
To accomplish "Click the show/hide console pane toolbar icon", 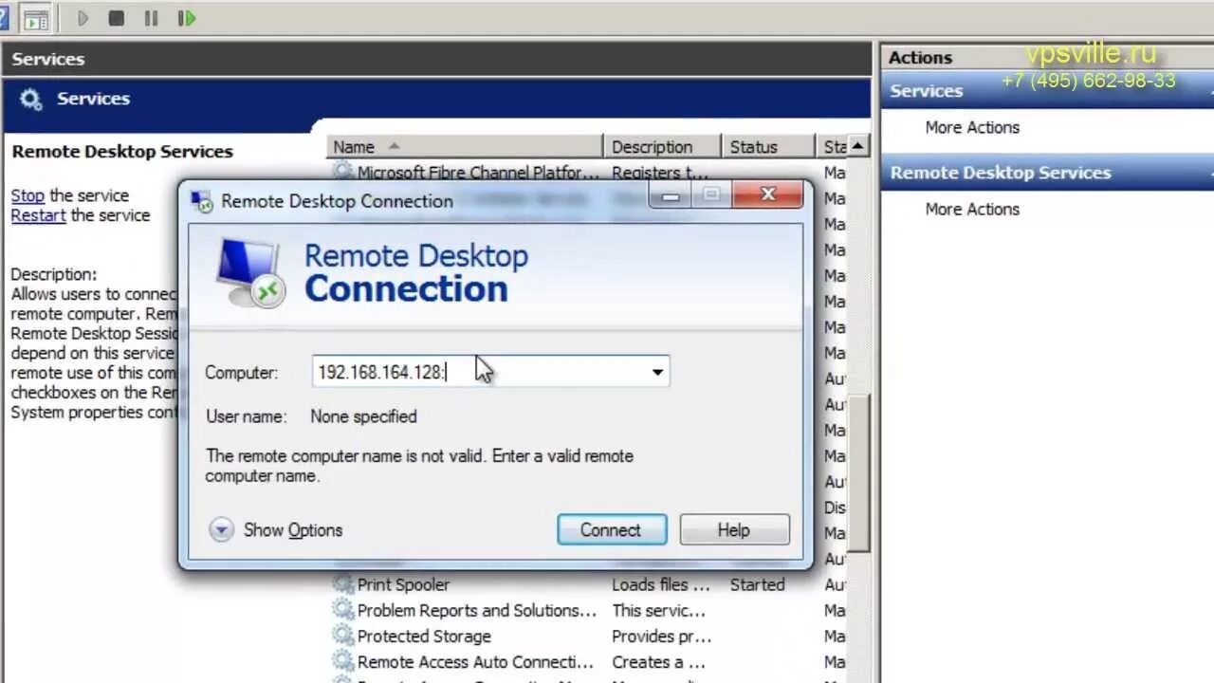I will click(36, 19).
